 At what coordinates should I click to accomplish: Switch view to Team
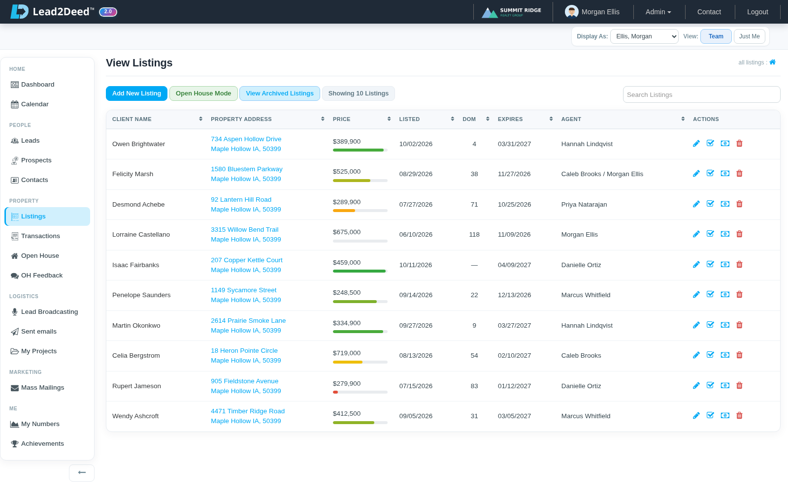tap(716, 36)
